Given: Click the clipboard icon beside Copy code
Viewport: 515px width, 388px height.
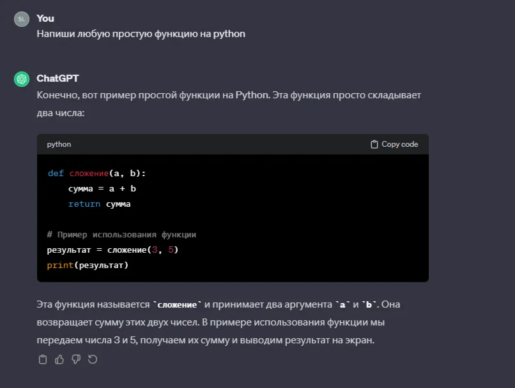Looking at the screenshot, I should click(374, 144).
